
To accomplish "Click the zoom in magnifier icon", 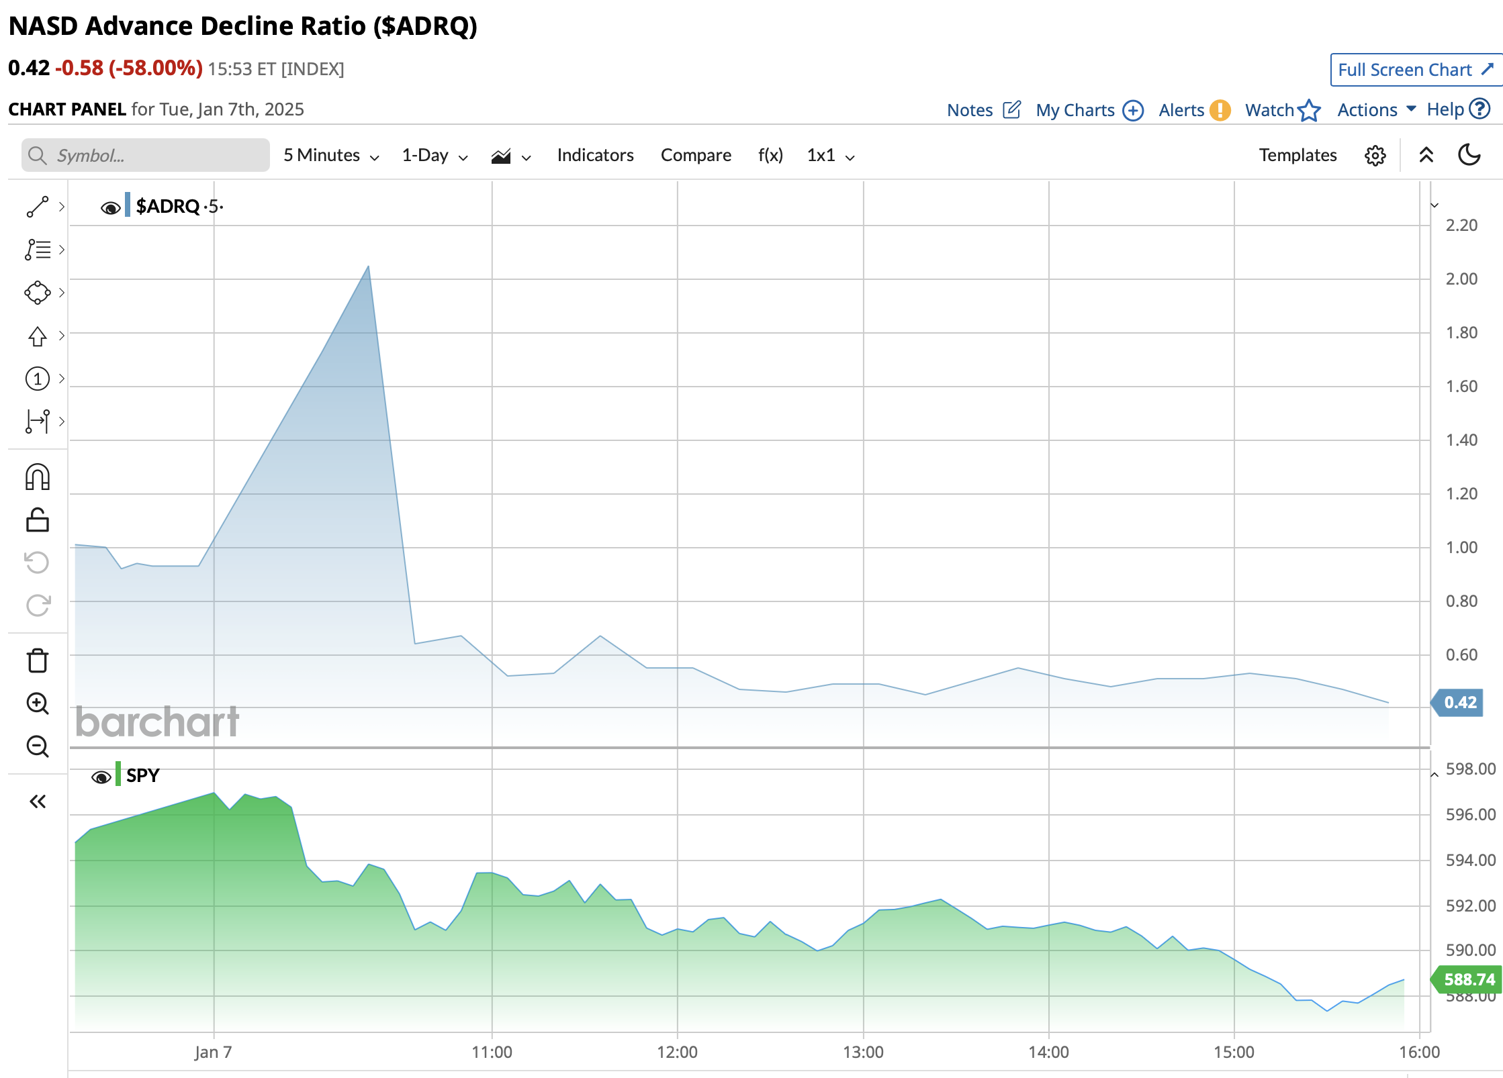I will pos(38,703).
